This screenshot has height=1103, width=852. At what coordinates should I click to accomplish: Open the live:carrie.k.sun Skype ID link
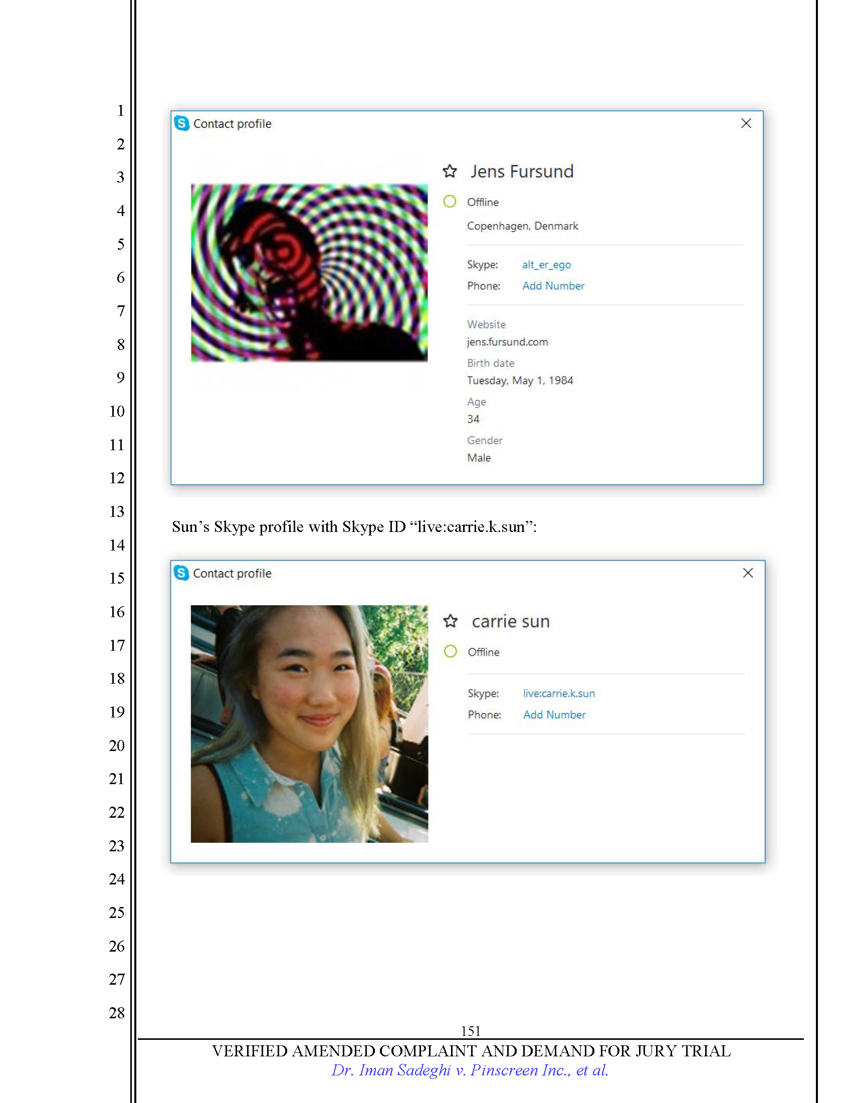pos(558,693)
